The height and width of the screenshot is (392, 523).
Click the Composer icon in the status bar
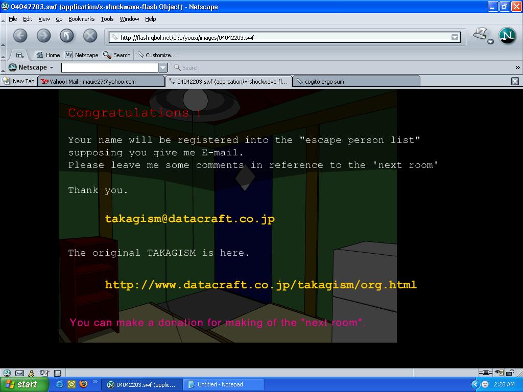point(44,373)
